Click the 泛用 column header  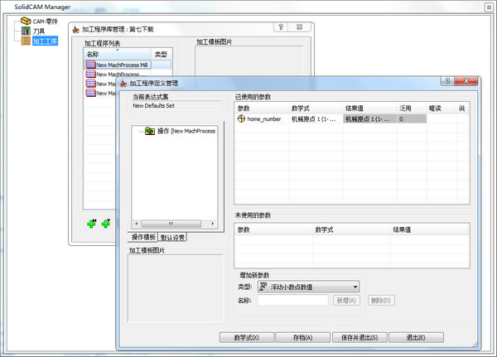coord(412,109)
